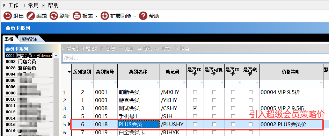Screen dimensions: 329x136
Task: Sort by 价格策略 column header
Action: point(291,72)
